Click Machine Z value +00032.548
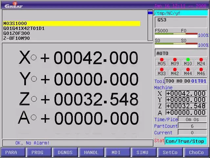The image size is (210, 158). 186,106
